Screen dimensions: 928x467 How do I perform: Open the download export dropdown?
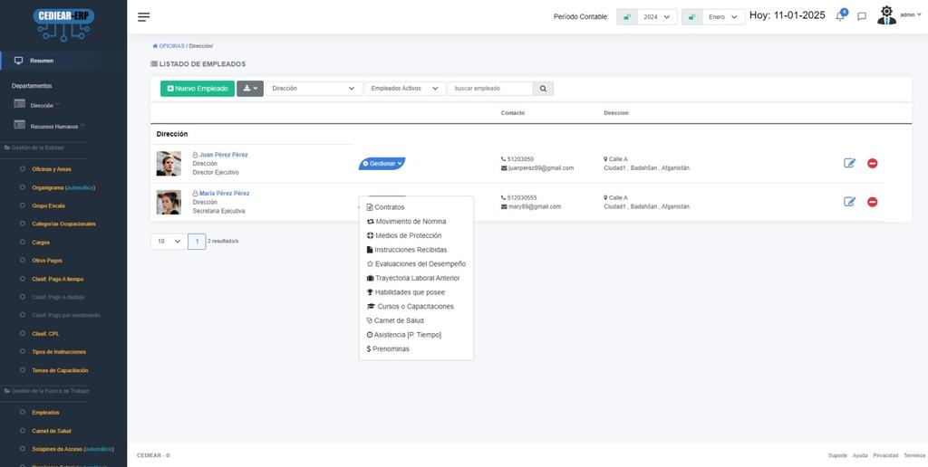pos(250,89)
